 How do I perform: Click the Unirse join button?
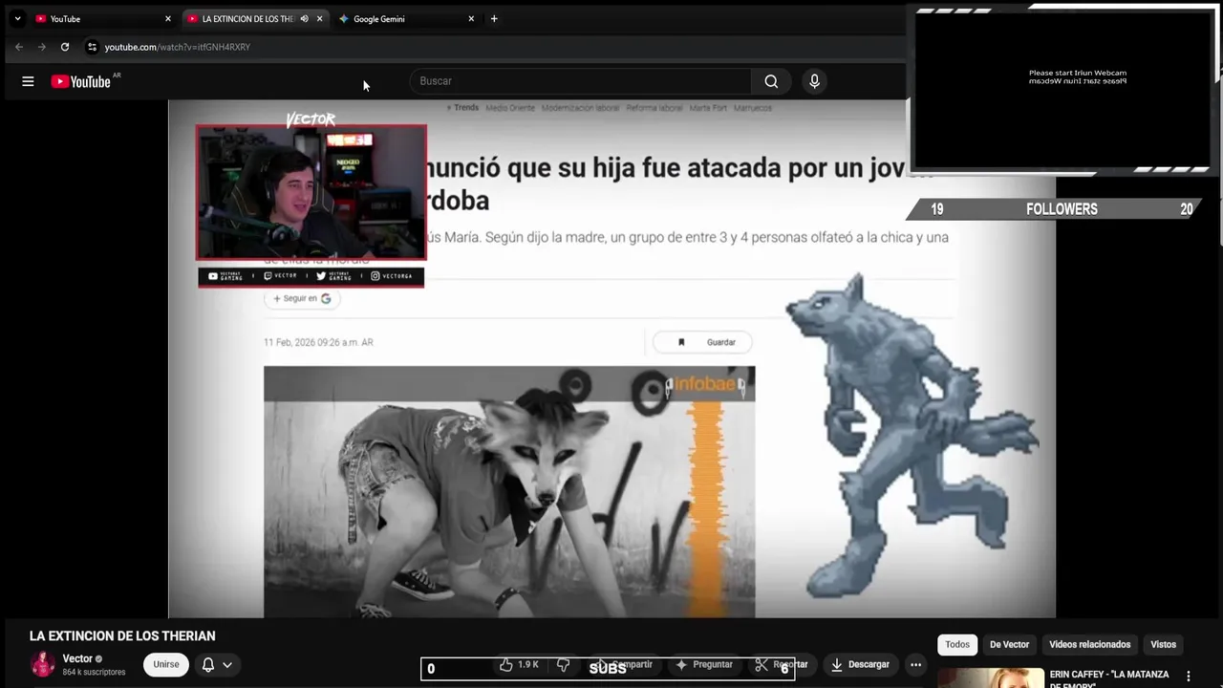pyautogui.click(x=166, y=664)
